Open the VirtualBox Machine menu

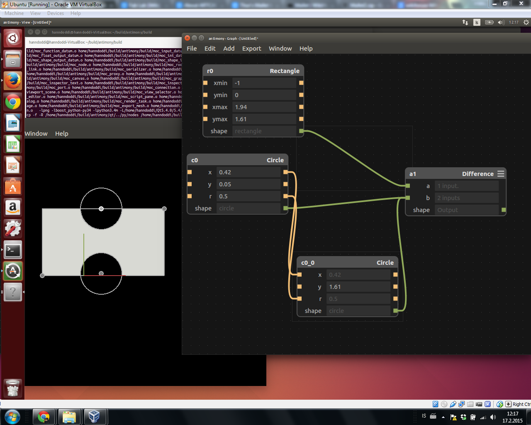[14, 13]
